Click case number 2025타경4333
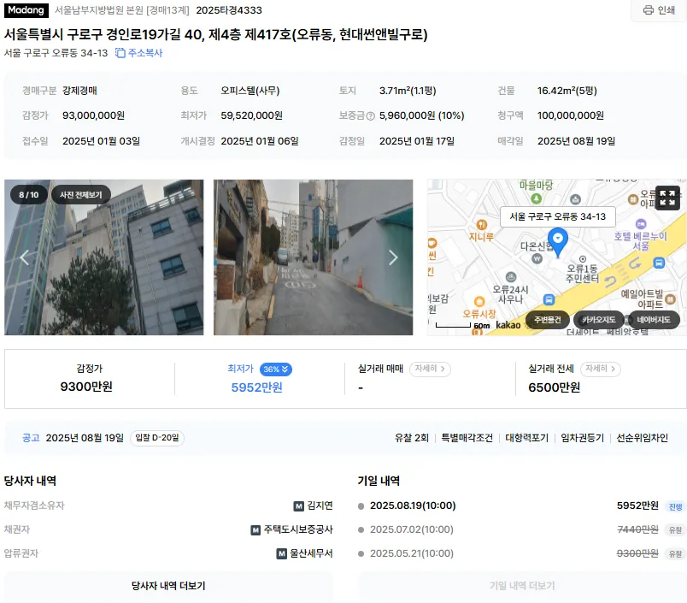 click(x=229, y=10)
